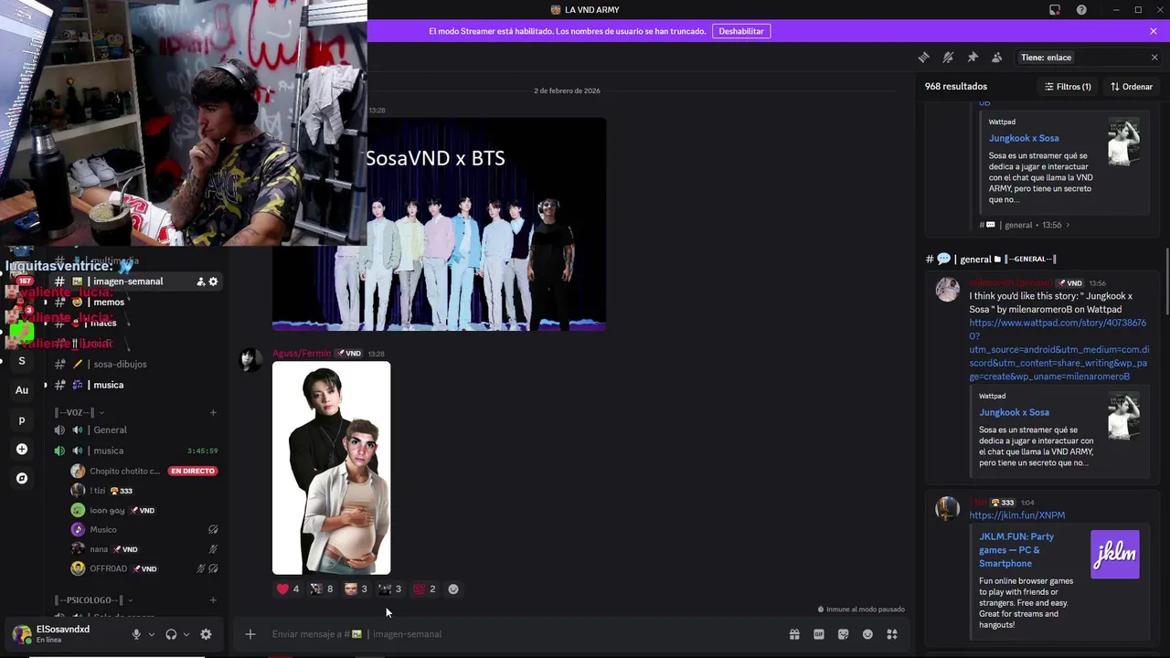
Task: Clear the search box with X
Action: click(1154, 58)
